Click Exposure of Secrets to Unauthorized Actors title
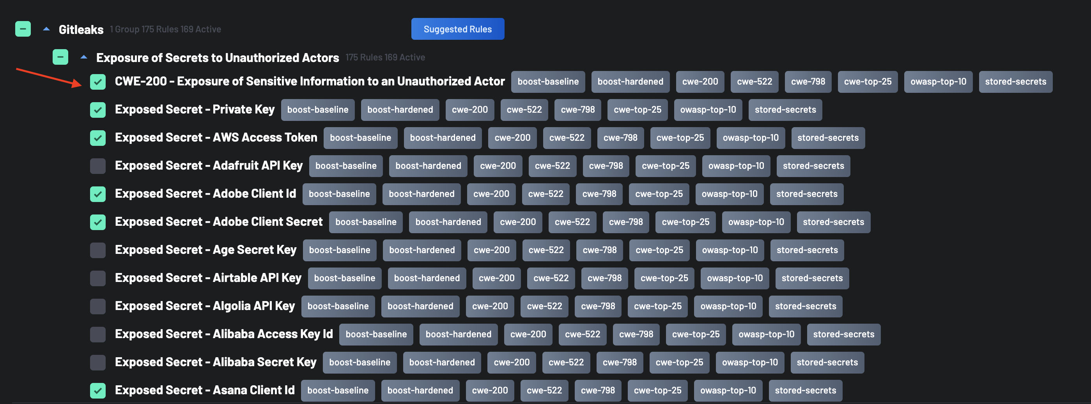Screen dimensions: 1091x404 (218, 58)
